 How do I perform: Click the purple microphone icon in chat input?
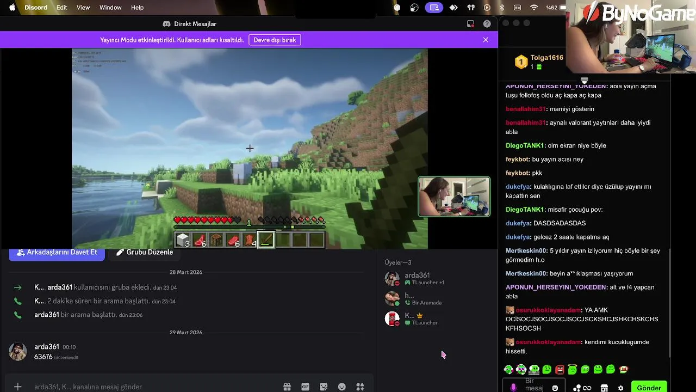(x=513, y=388)
